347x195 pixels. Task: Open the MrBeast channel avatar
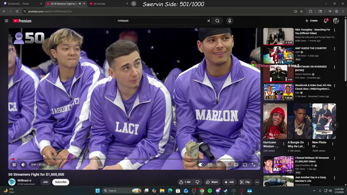pos(12,182)
